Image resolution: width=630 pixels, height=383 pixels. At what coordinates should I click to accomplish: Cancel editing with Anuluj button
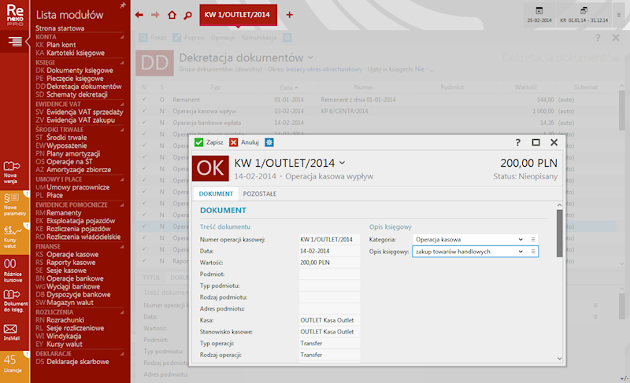point(244,142)
